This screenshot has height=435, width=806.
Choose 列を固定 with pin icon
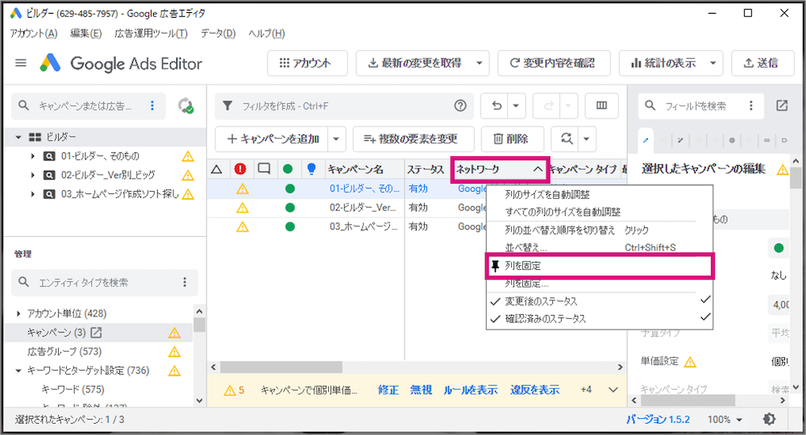pos(600,266)
